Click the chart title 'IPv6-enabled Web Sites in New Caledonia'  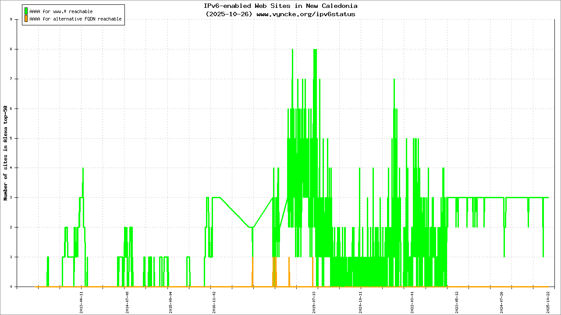[x=280, y=6]
